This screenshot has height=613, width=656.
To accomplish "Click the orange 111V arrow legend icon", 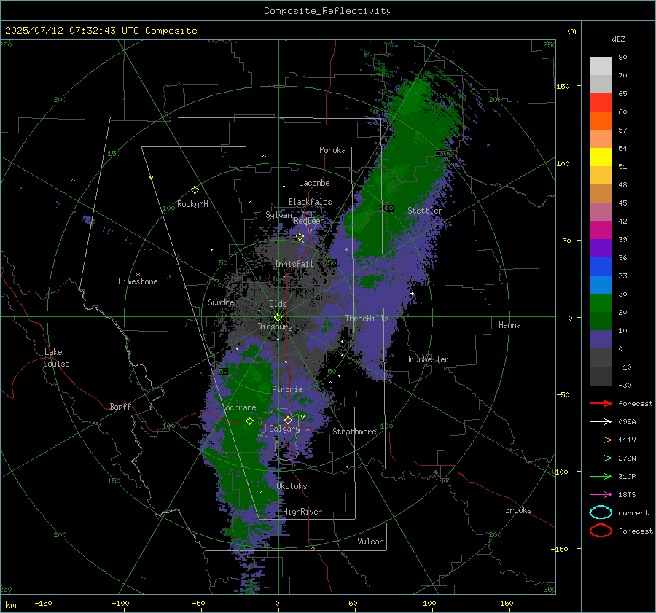I will coord(601,440).
